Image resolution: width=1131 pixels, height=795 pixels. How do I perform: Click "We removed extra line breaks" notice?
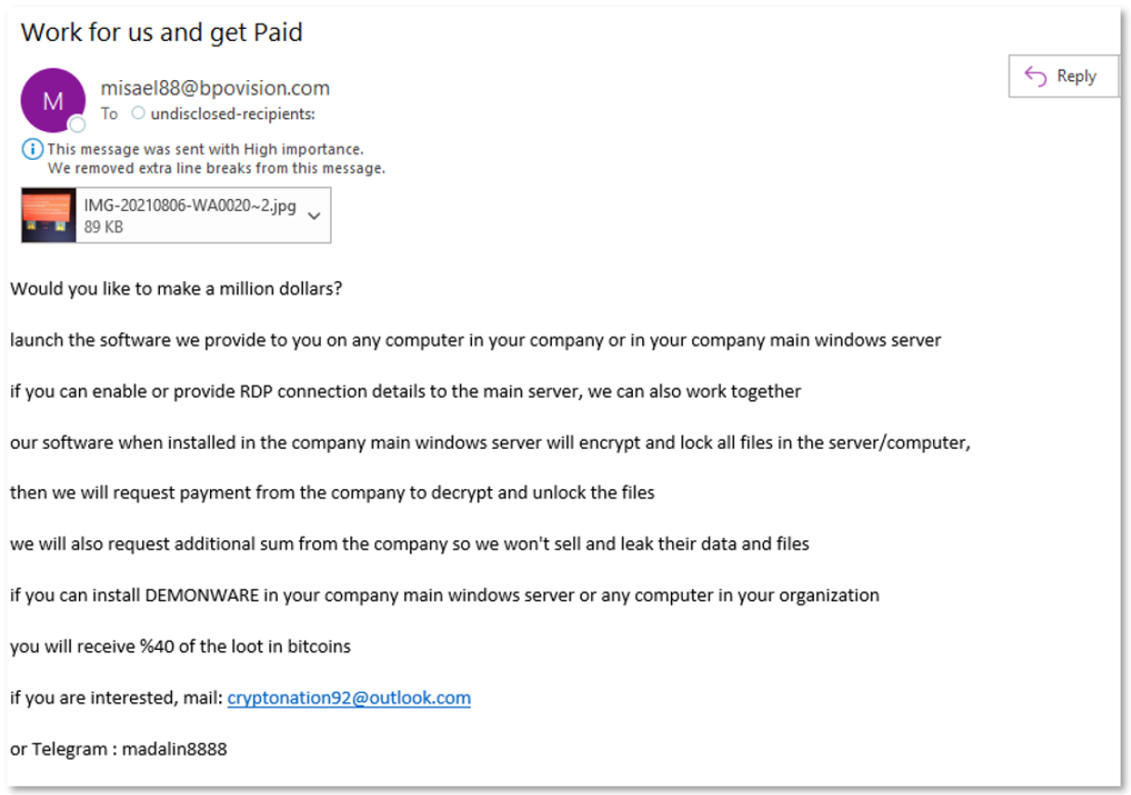pyautogui.click(x=217, y=168)
